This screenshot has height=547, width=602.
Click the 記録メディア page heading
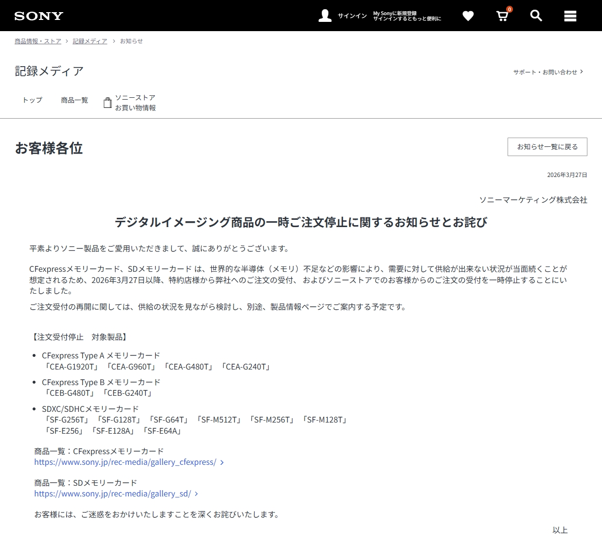(x=49, y=71)
